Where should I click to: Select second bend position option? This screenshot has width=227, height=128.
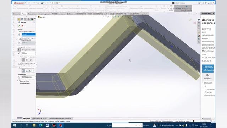27,71
